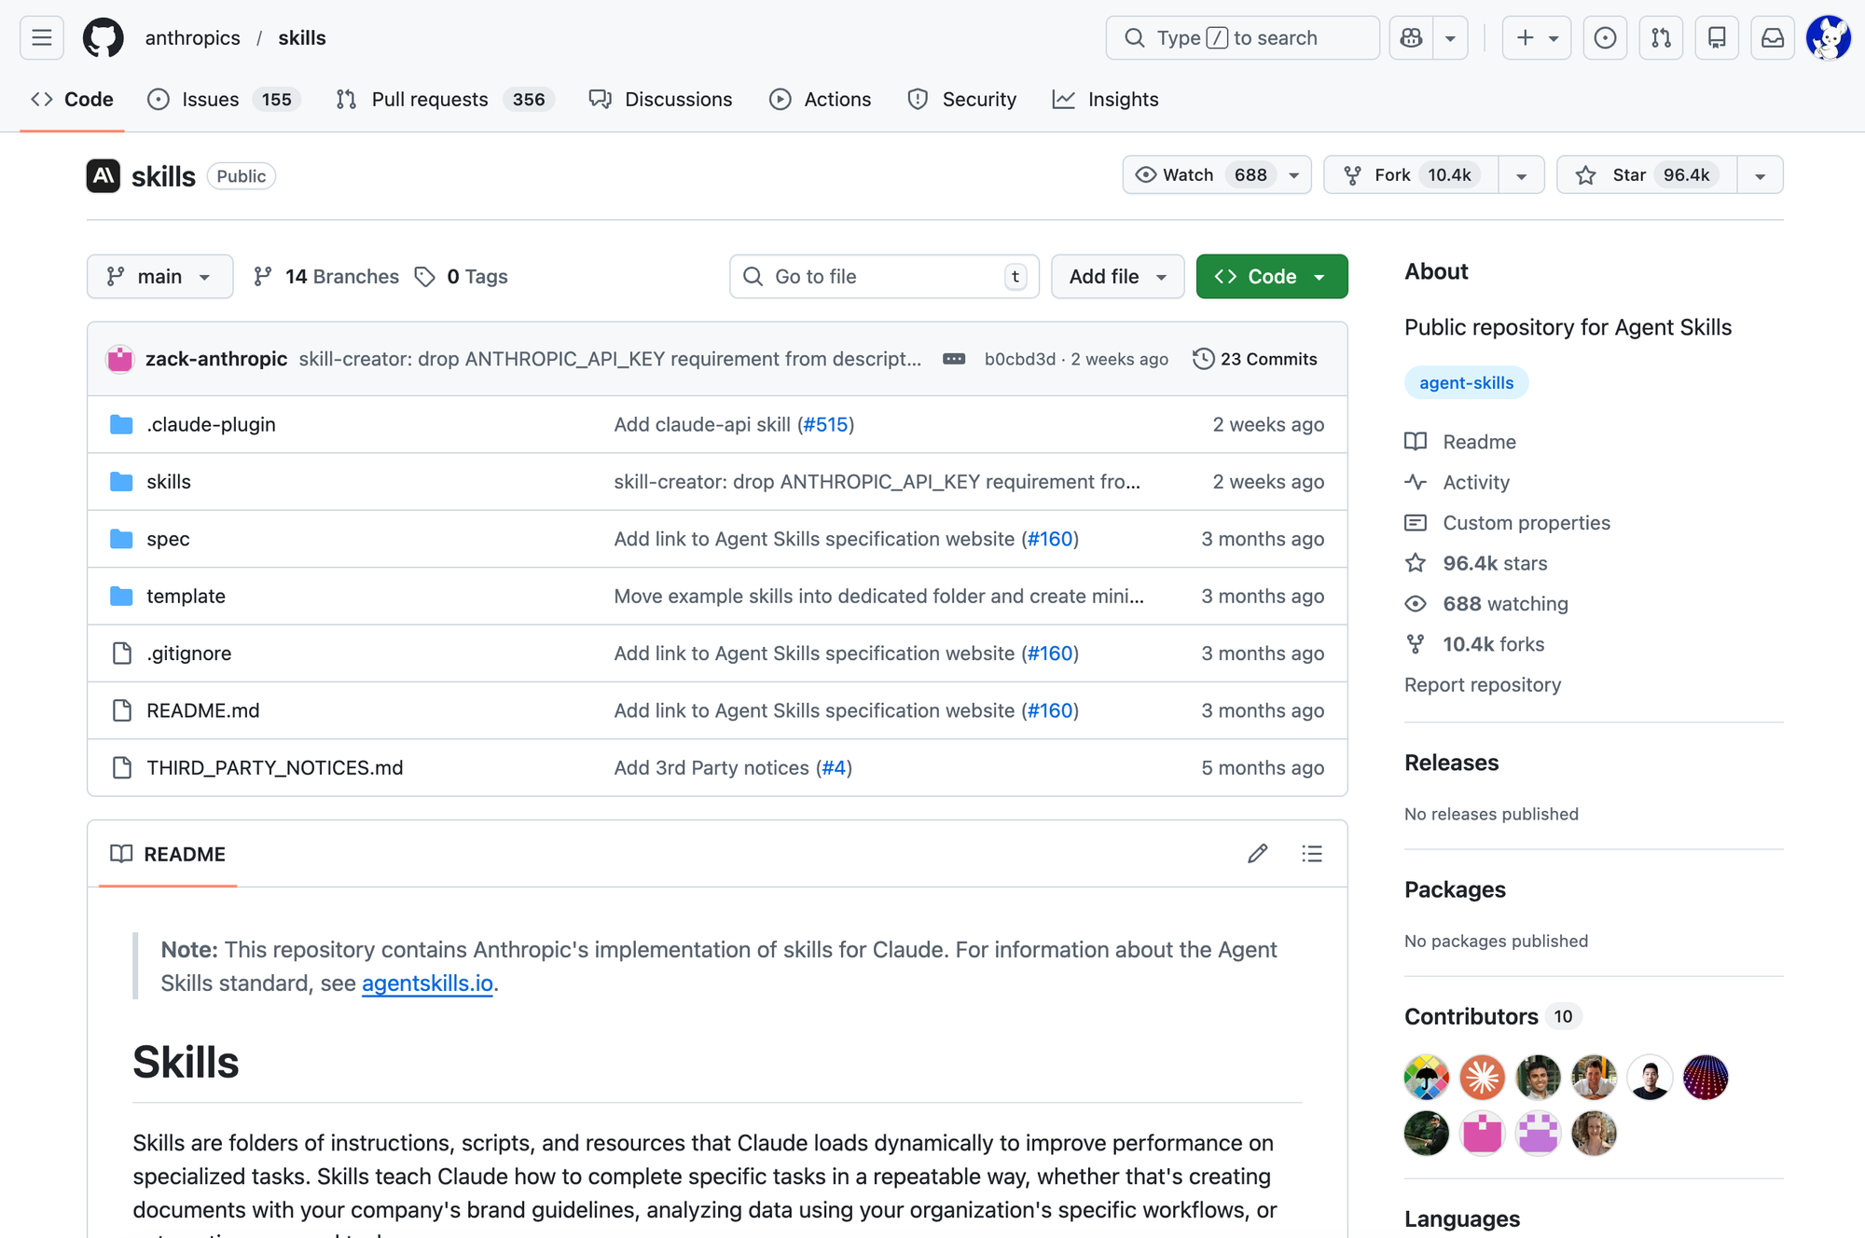Click the GitHub logo icon
The width and height of the screenshot is (1865, 1238).
tap(104, 38)
